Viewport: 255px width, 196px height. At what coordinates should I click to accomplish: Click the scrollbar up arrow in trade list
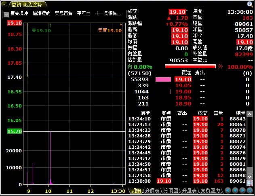(x=250, y=114)
